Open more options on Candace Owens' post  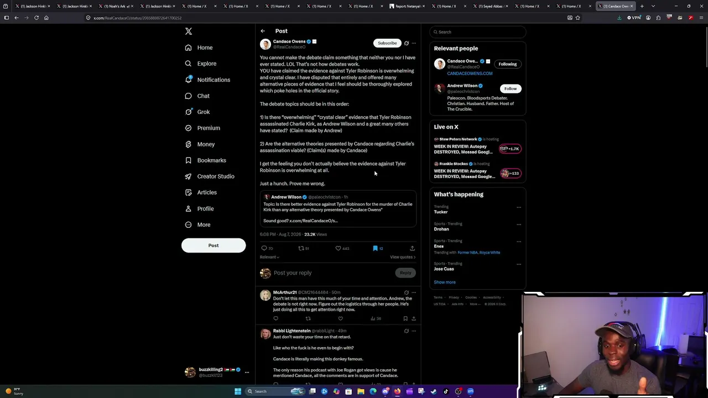click(414, 43)
